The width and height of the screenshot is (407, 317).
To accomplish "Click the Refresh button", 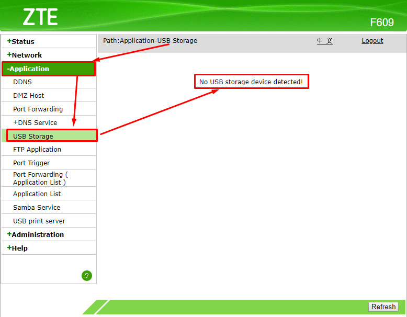I will 383,307.
